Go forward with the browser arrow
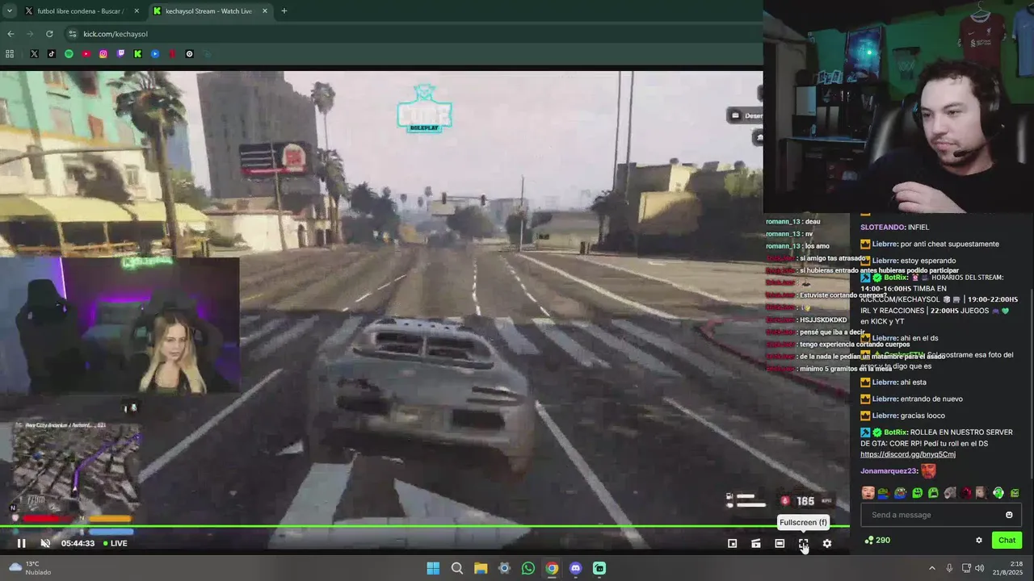 coord(30,34)
